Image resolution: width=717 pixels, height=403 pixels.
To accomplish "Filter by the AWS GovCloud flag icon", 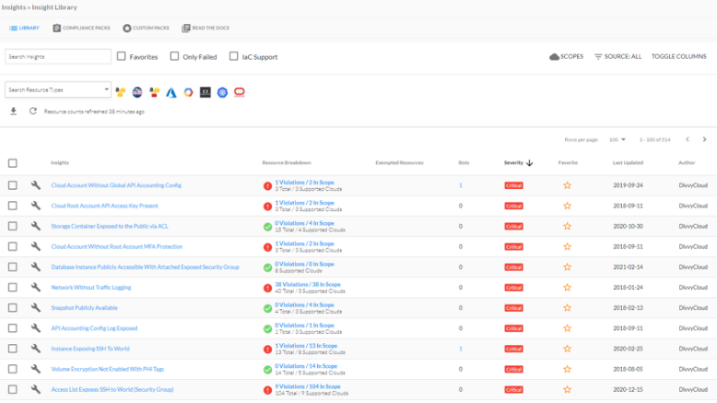I will (137, 92).
